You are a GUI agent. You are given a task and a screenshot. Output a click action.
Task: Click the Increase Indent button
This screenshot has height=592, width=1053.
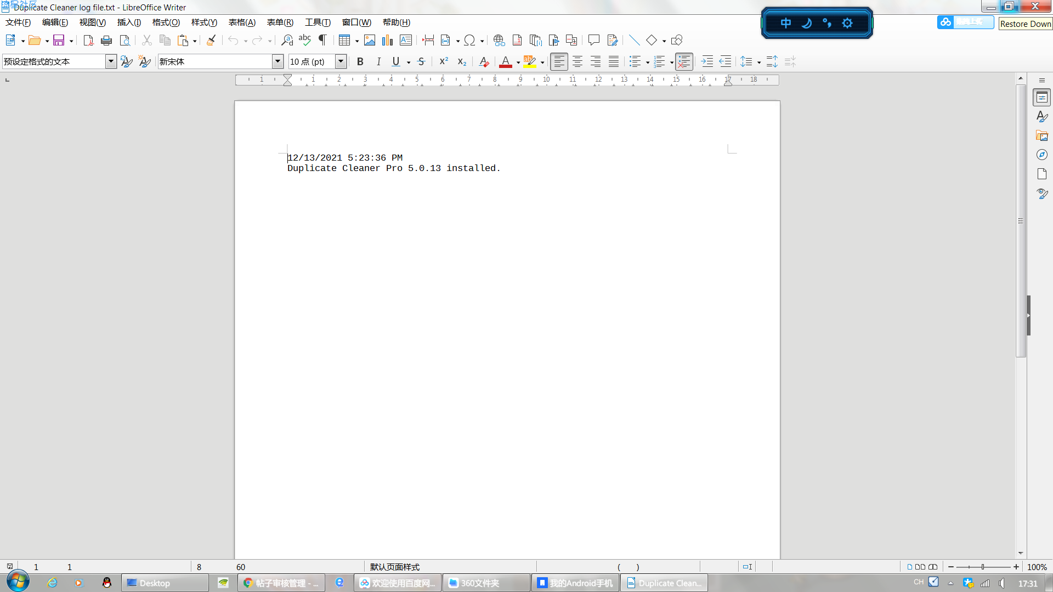pyautogui.click(x=707, y=61)
